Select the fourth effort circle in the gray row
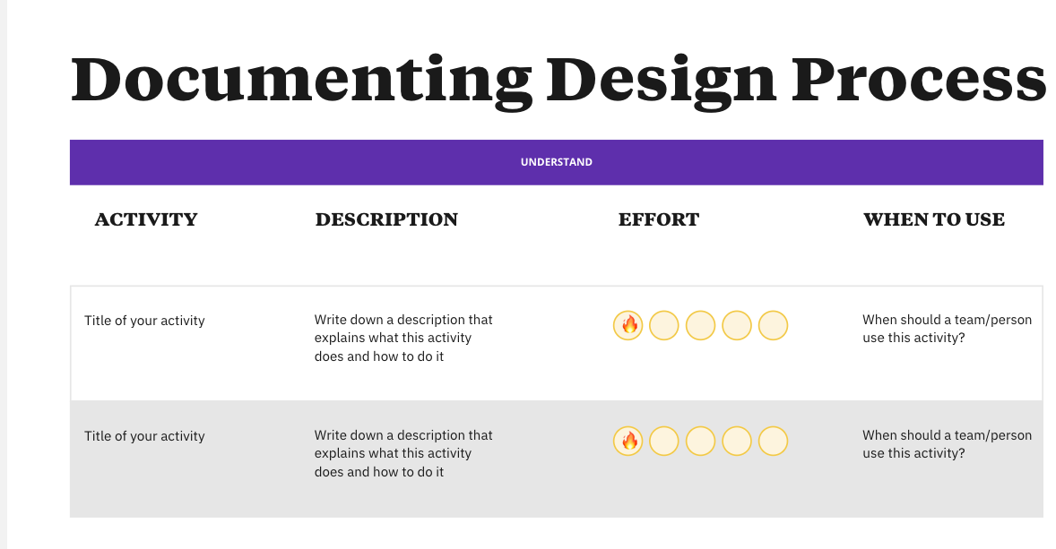1056x549 pixels. point(737,442)
